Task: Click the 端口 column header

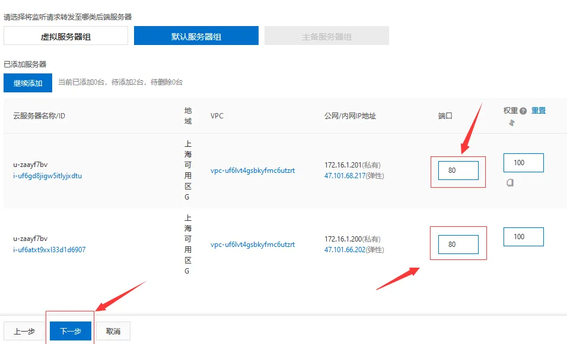Action: pyautogui.click(x=445, y=116)
